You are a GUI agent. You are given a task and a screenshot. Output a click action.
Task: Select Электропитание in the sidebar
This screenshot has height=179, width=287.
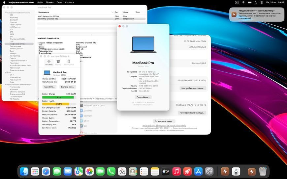(x=17, y=70)
